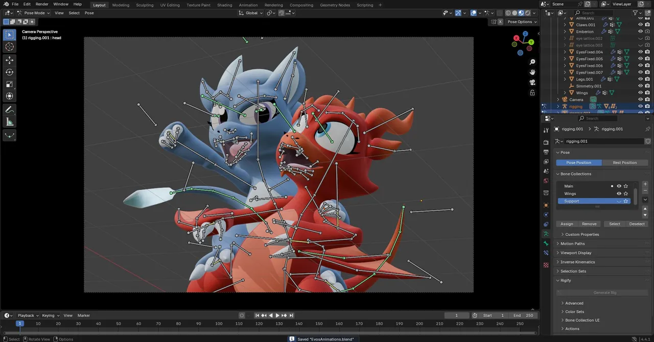Switch to the Sculpting workspace tab
Image resolution: width=654 pixels, height=342 pixels.
point(145,5)
